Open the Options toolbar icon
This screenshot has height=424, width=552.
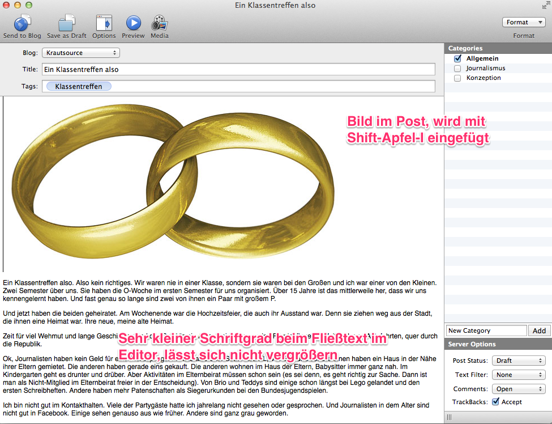point(104,23)
